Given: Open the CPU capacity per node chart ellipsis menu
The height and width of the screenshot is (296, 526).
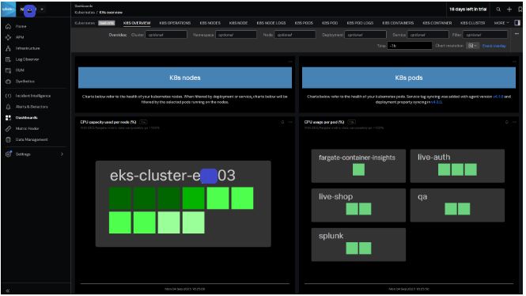Looking at the screenshot, I should pyautogui.click(x=290, y=122).
